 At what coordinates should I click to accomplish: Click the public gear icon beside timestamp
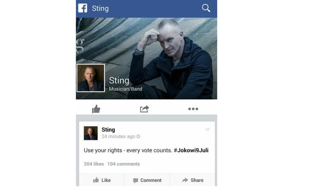tap(138, 136)
